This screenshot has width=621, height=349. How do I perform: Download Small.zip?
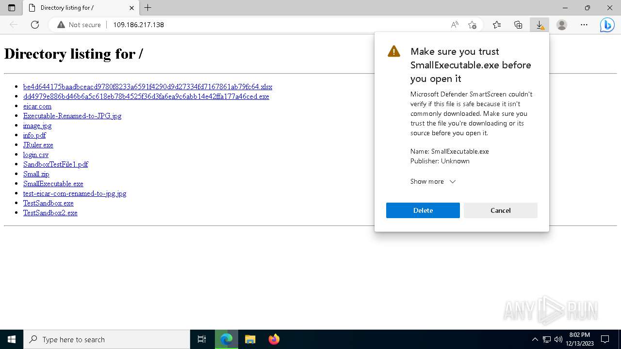(36, 174)
